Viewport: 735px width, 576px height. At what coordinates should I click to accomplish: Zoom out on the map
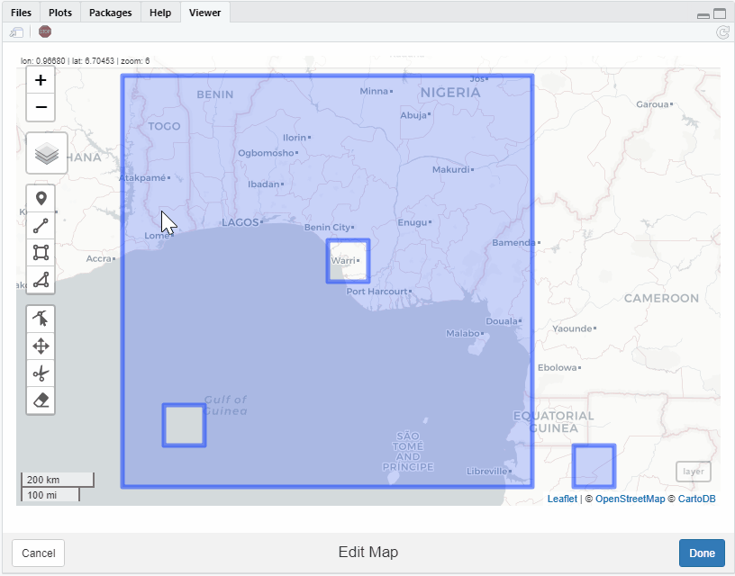(41, 107)
